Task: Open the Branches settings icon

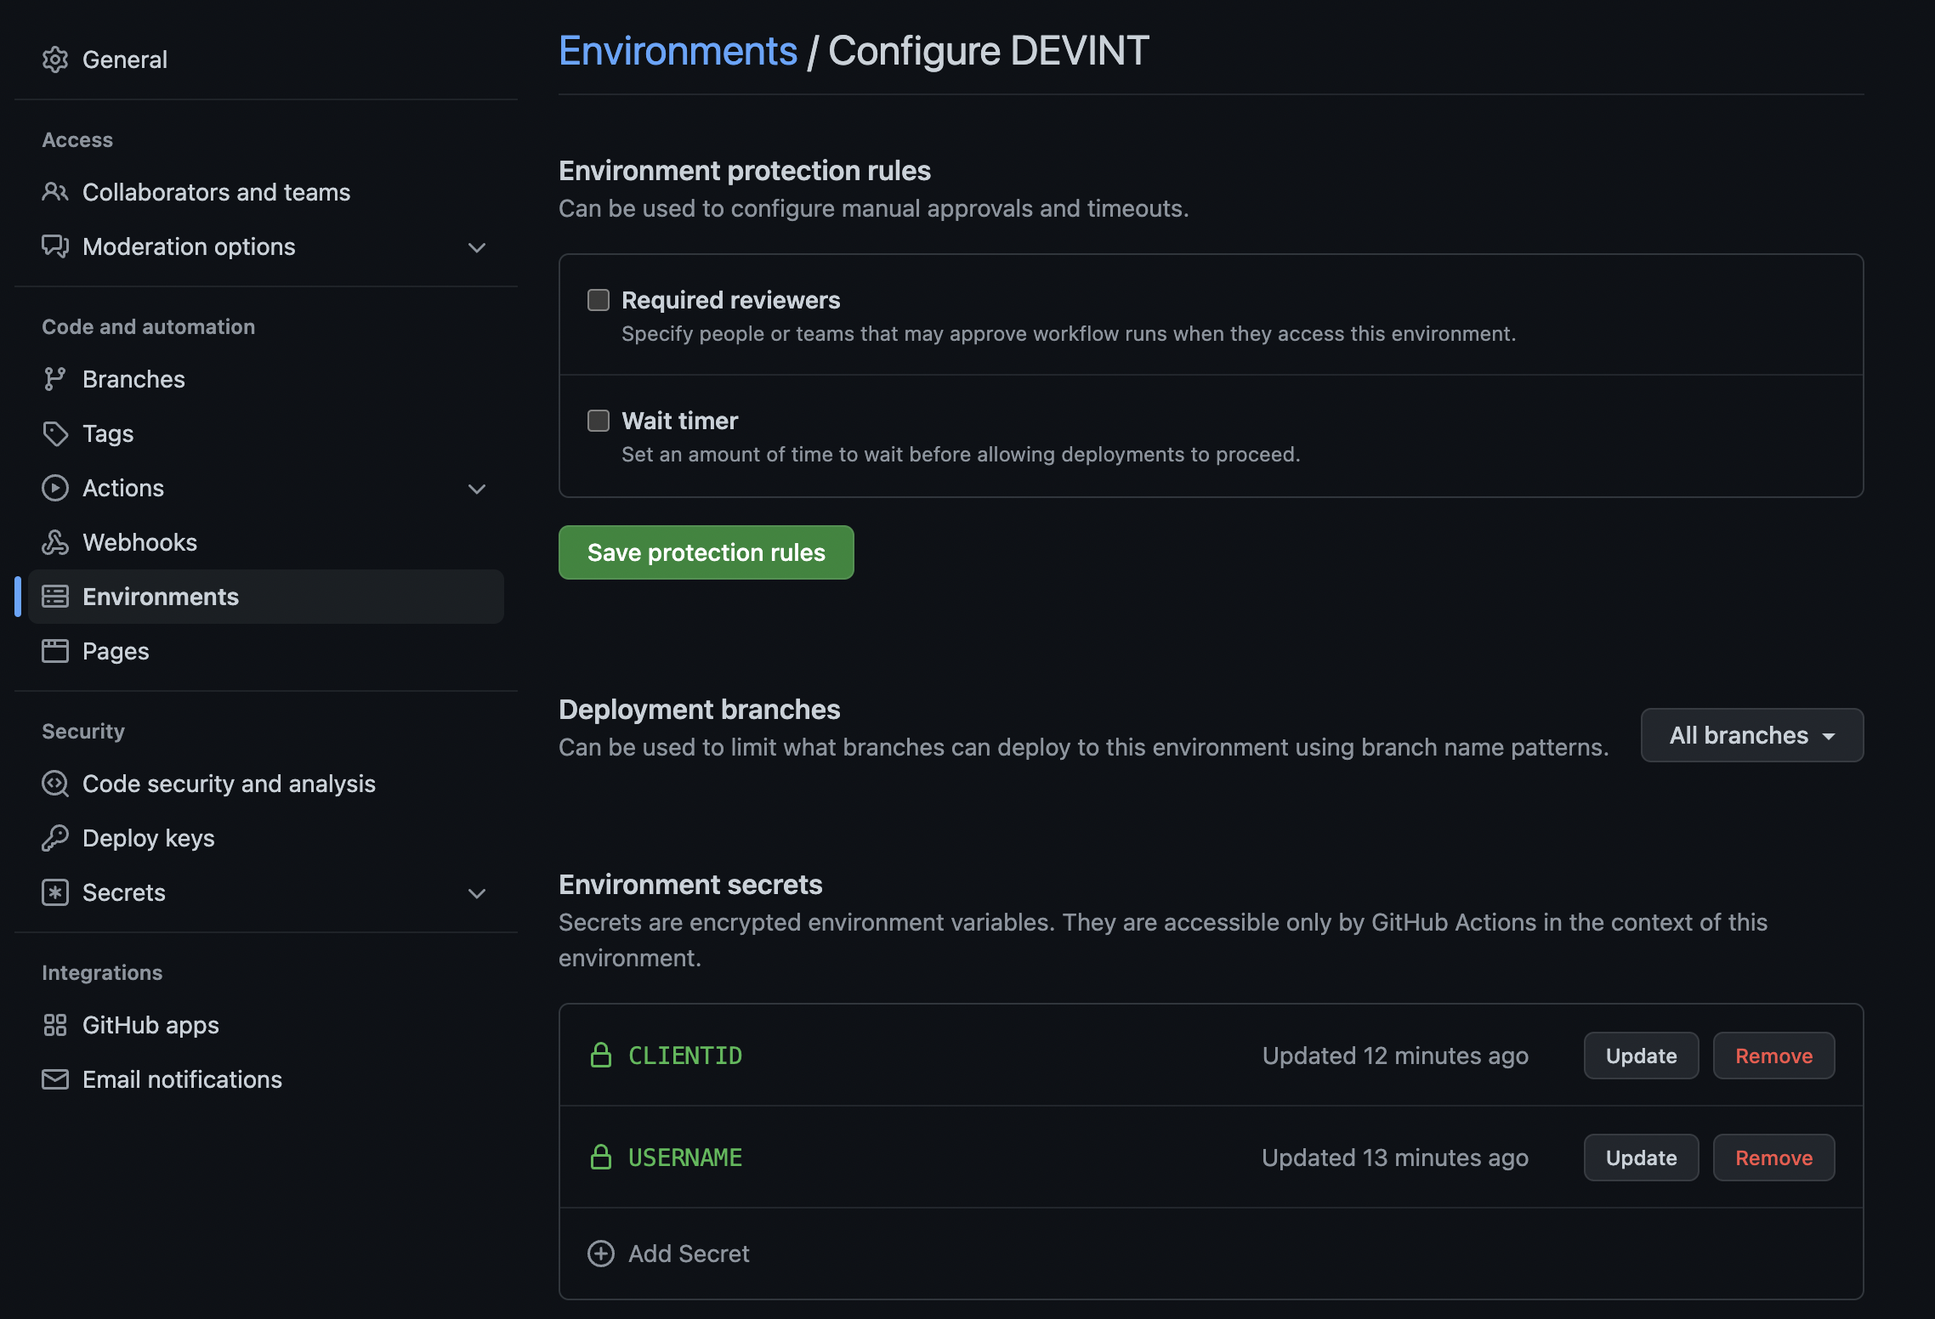Action: pyautogui.click(x=55, y=379)
